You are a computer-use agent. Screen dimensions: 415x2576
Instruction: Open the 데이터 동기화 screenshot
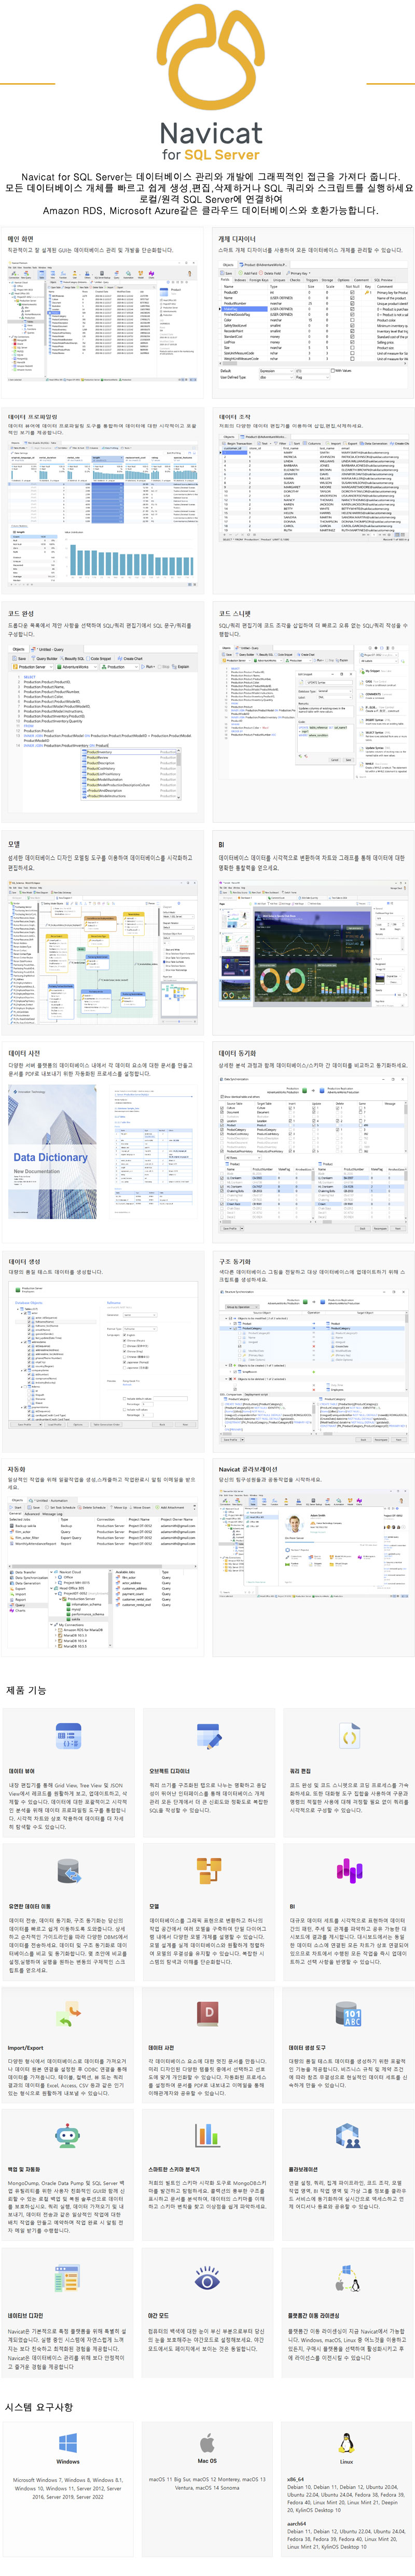click(x=313, y=1153)
